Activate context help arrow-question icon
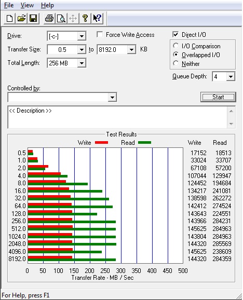The height and width of the screenshot is (300, 243). pos(97,19)
